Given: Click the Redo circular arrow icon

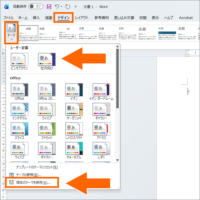Looking at the screenshot, I should (67, 7).
